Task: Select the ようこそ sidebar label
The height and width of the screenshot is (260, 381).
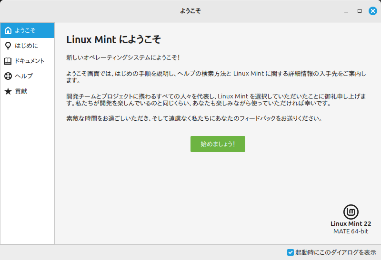Action: coord(25,30)
